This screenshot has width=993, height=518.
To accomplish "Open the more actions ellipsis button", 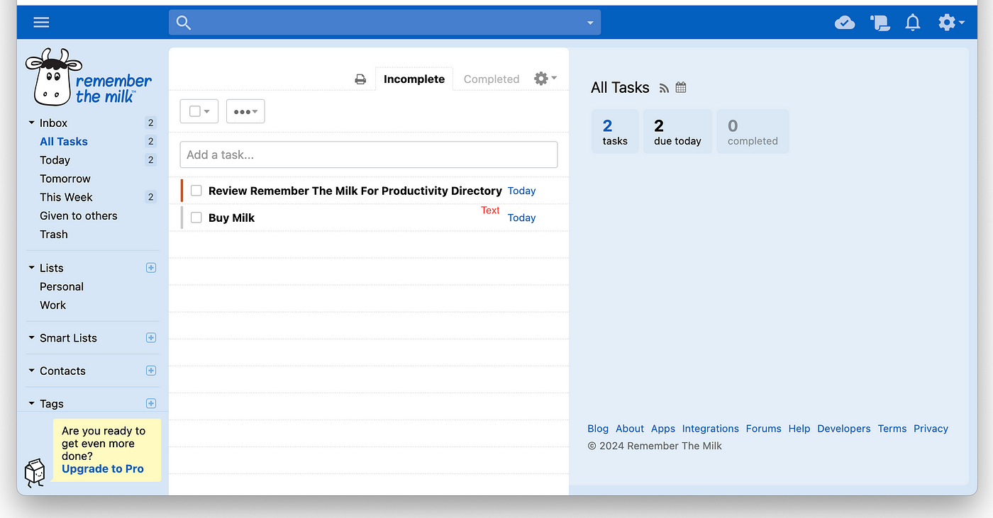I will [x=245, y=111].
